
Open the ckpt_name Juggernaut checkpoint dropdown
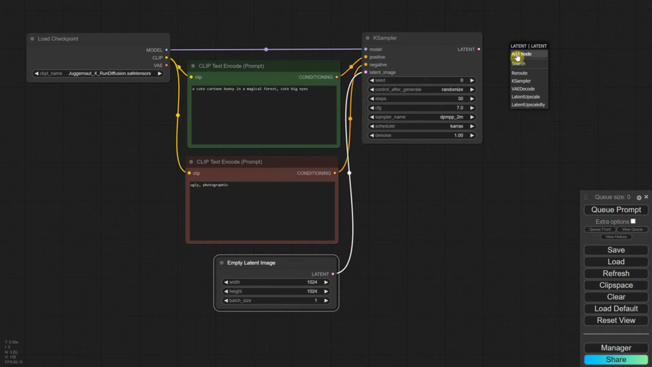pos(98,73)
